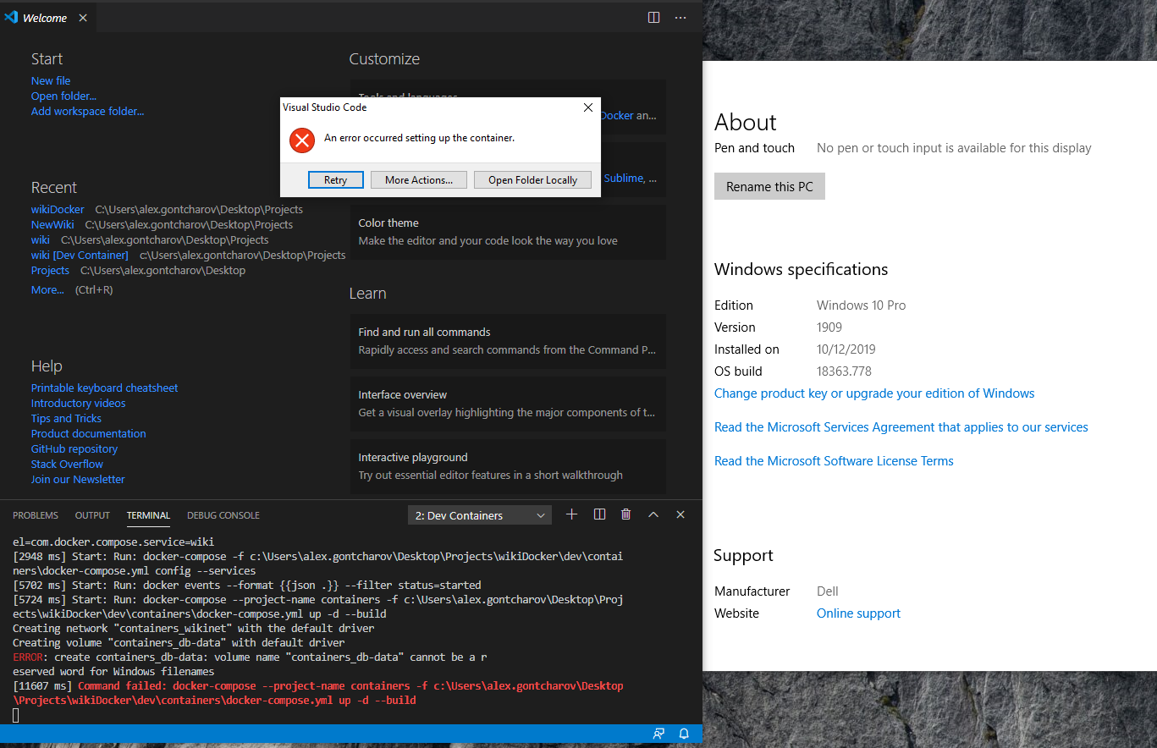Click the red Command failed message
This screenshot has height=748, width=1157.
[318, 693]
